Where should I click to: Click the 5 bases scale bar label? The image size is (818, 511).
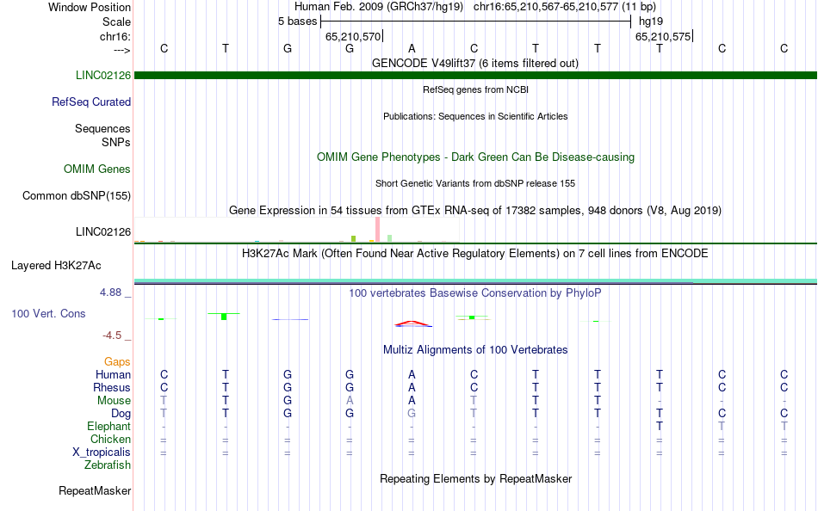tap(297, 22)
